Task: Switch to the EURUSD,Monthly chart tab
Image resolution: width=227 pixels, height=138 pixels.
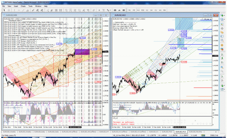Action: pos(196,132)
